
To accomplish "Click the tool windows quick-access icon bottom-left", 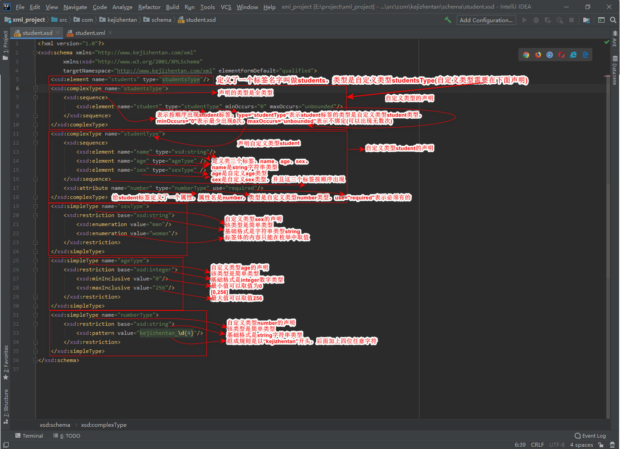I will [x=5, y=445].
